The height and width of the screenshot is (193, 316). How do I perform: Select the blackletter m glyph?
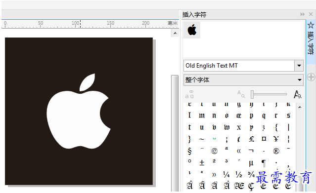tap(202, 116)
